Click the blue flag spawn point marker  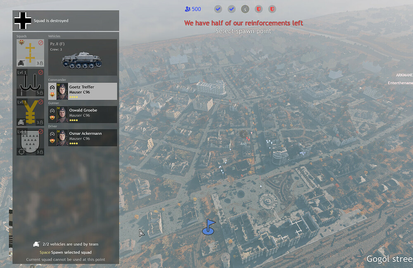click(209, 227)
